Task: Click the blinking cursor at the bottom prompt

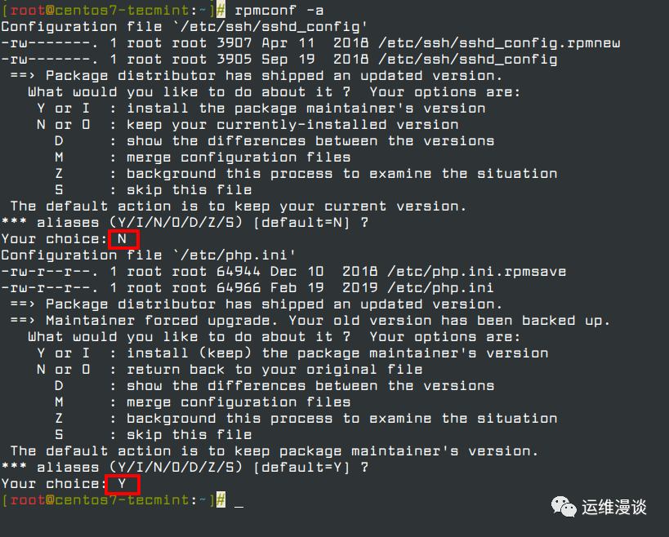Action: [239, 500]
